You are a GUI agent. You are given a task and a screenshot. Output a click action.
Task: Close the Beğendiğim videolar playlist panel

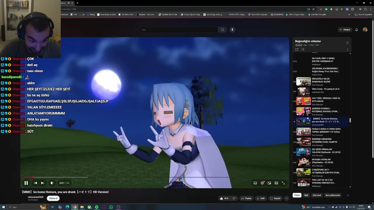click(x=347, y=43)
